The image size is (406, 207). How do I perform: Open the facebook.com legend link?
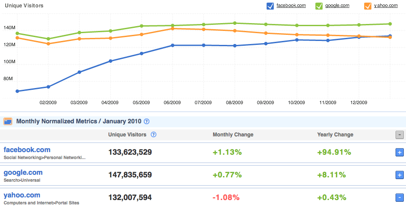tap(291, 5)
